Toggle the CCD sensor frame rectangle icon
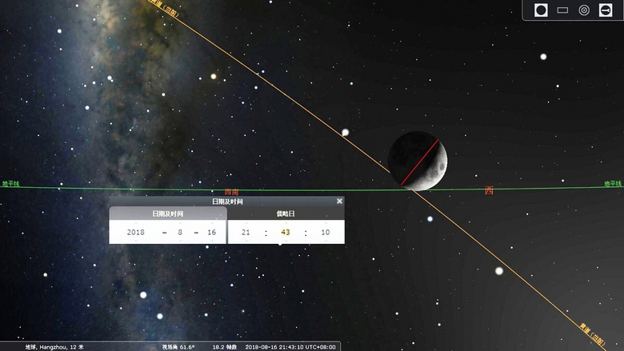Image resolution: width=624 pixels, height=351 pixels. point(562,10)
